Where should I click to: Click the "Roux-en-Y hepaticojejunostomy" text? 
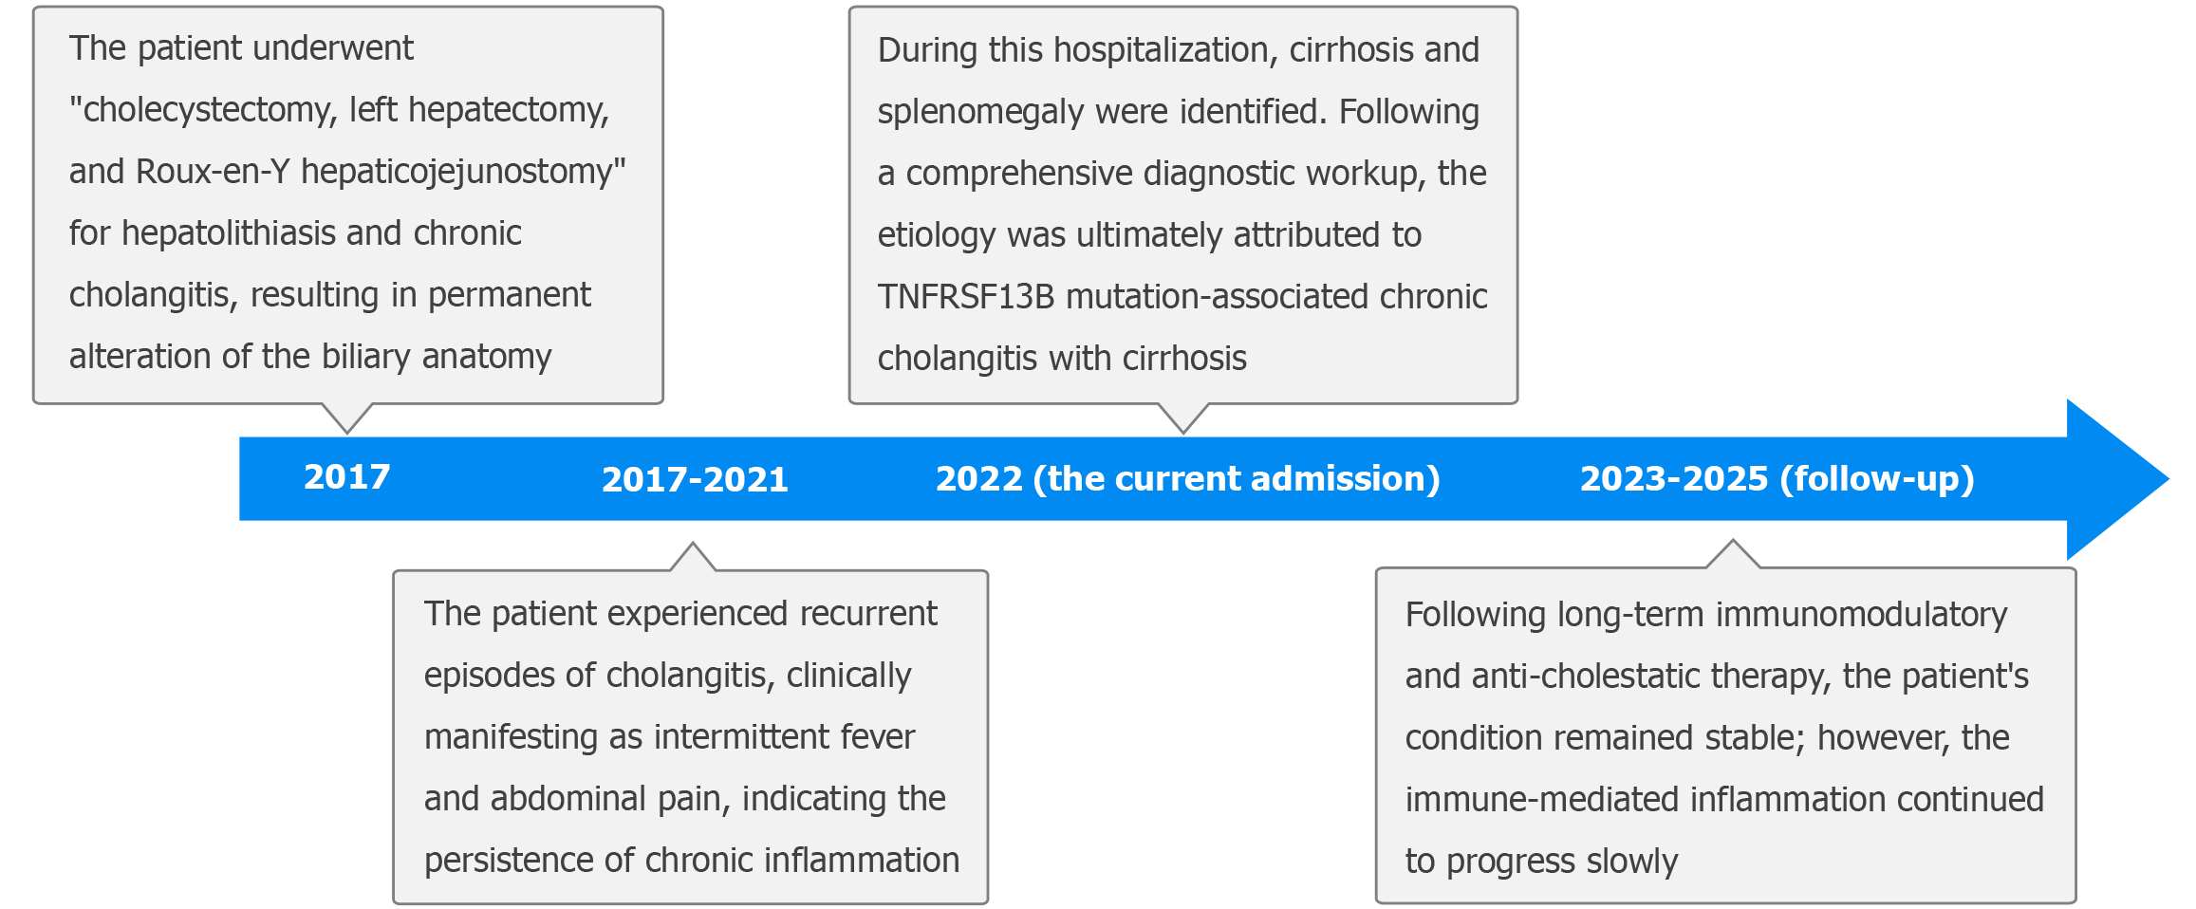[x=381, y=172]
